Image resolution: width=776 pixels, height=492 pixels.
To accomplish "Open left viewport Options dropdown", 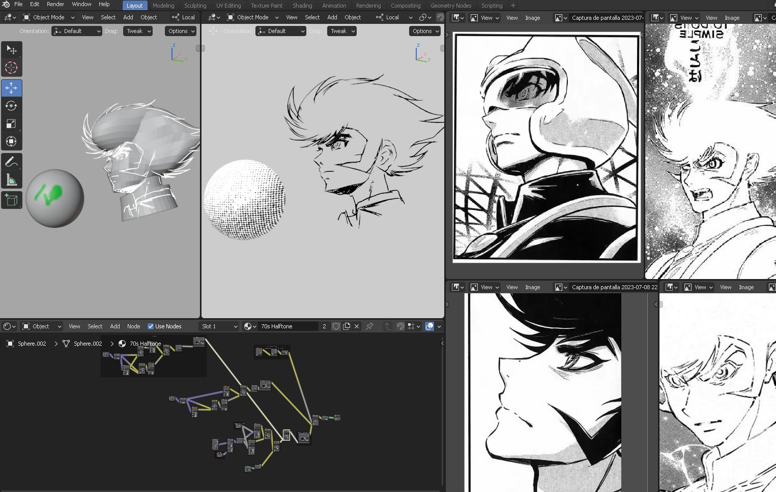I will (181, 31).
